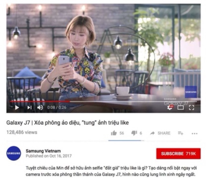The width and height of the screenshot is (207, 178).
Task: Switch to theater mode
Action: point(180,108)
